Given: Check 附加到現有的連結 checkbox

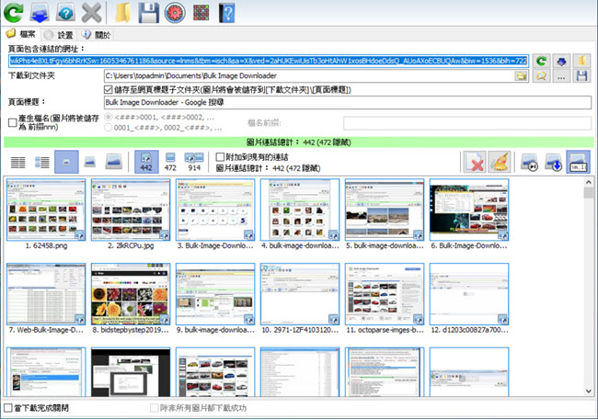Looking at the screenshot, I should (220, 157).
